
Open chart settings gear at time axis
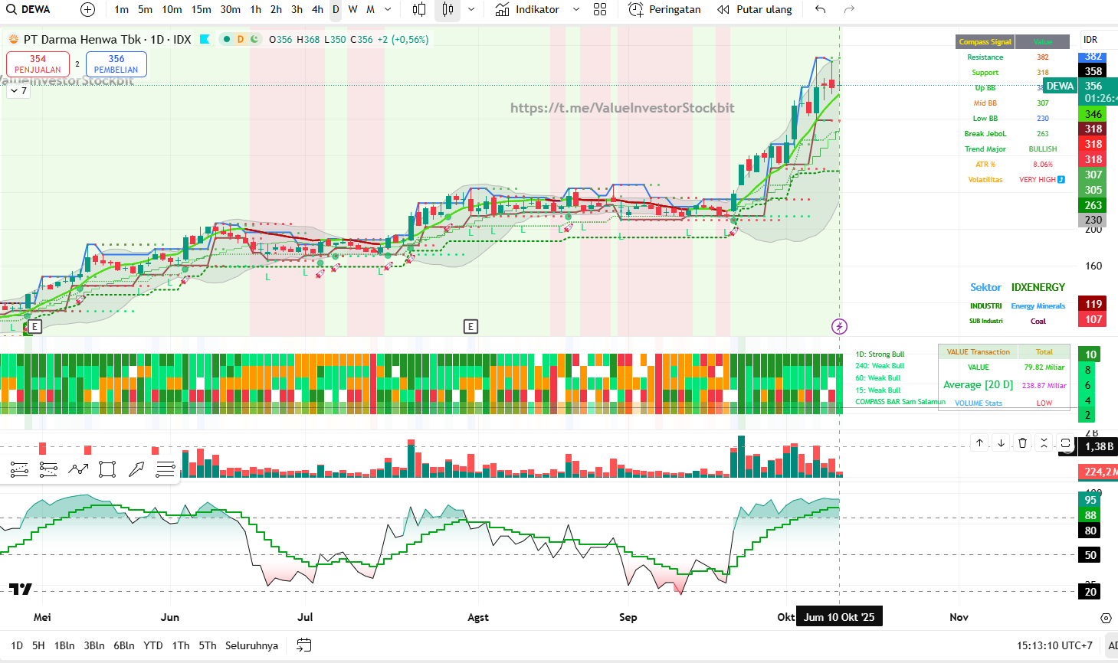1106,617
